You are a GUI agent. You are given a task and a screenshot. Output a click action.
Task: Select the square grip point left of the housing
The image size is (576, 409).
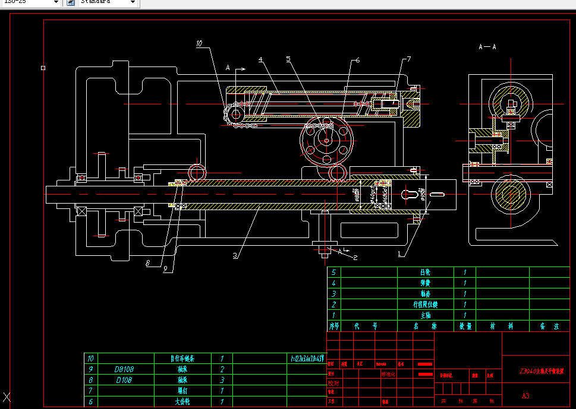click(43, 68)
